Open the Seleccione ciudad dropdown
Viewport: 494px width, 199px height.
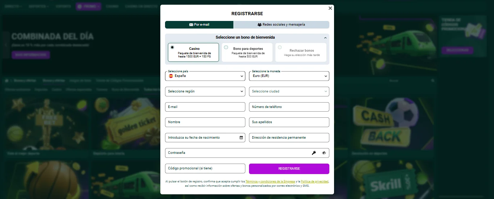(x=289, y=91)
